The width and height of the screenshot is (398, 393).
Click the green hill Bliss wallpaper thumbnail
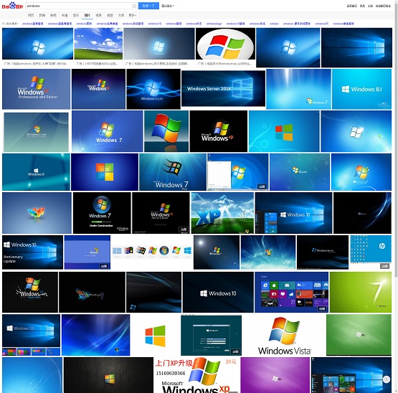pyautogui.click(x=98, y=44)
